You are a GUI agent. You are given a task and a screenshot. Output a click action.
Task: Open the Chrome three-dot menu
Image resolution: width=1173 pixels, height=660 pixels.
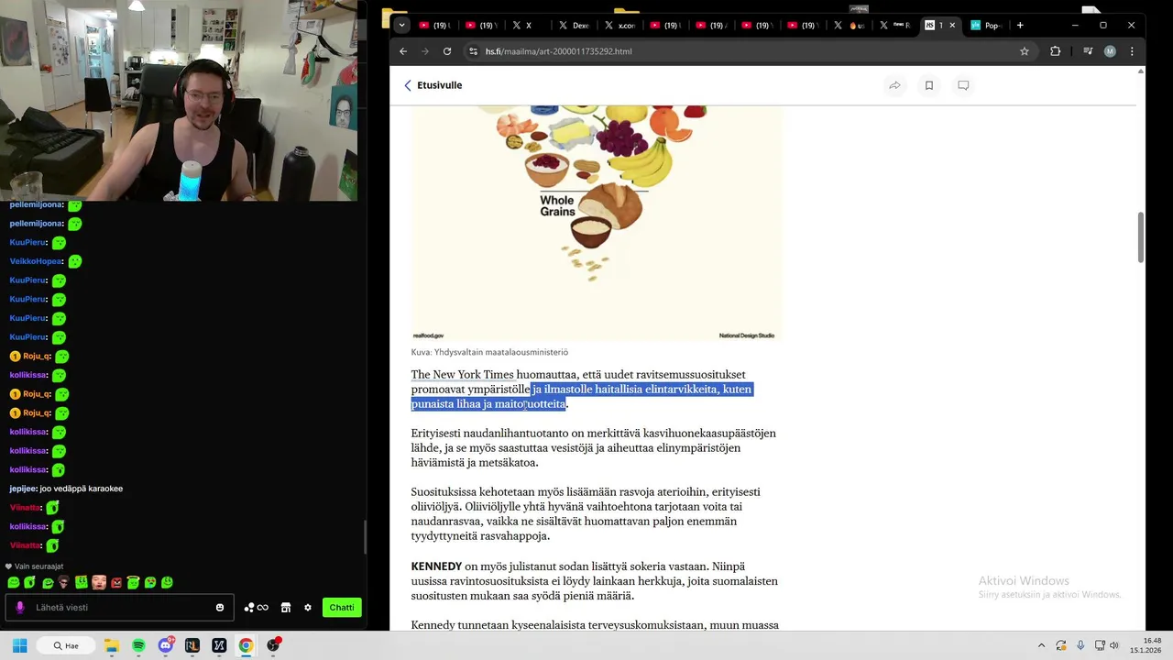tap(1132, 51)
